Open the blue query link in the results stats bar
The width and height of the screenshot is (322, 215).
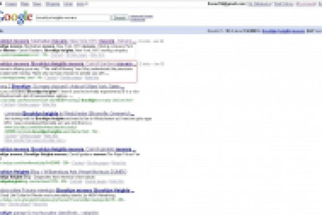(x=284, y=31)
